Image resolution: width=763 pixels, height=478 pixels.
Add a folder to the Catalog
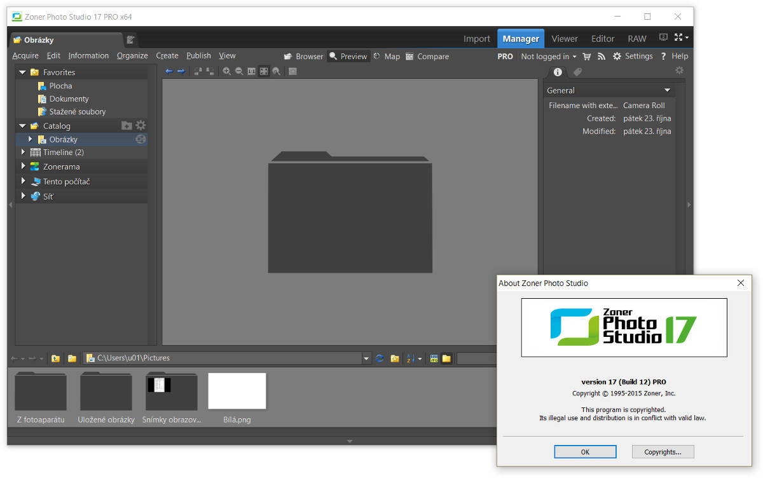point(127,125)
